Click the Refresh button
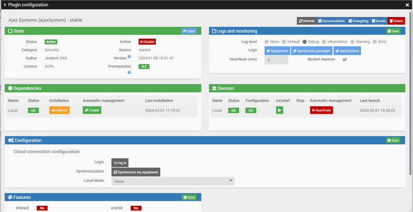Image resolution: width=413 pixels, height=212 pixels. click(307, 21)
